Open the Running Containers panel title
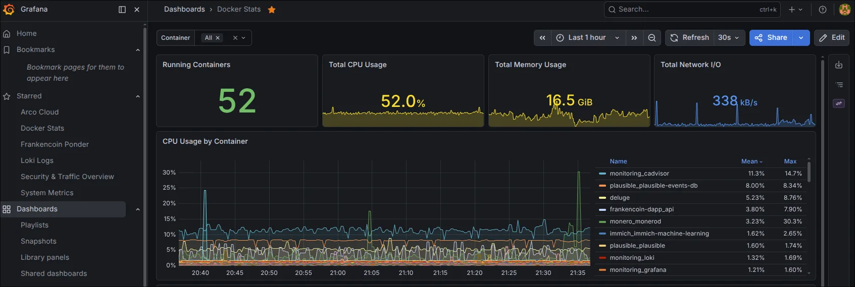855x287 pixels. (x=196, y=65)
